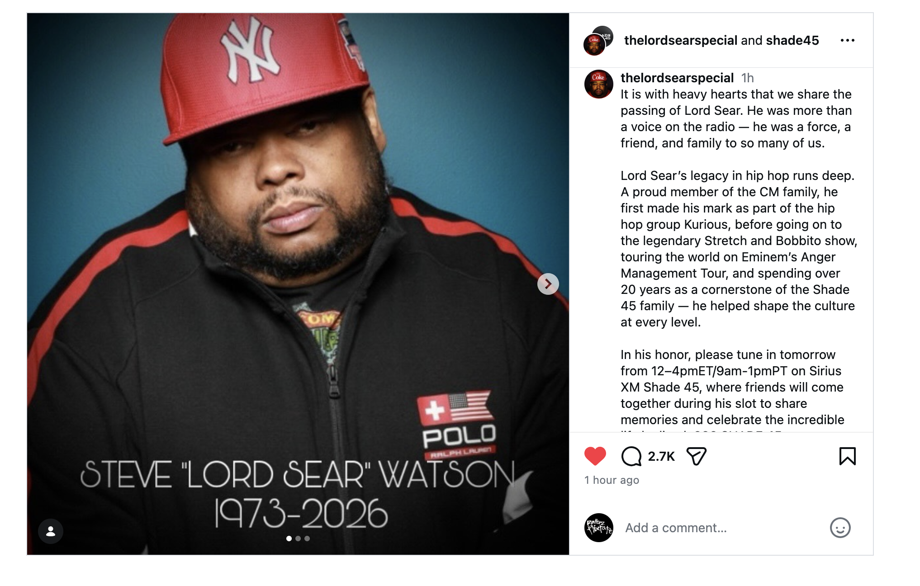Click stacked profile avatars in header

click(x=598, y=41)
